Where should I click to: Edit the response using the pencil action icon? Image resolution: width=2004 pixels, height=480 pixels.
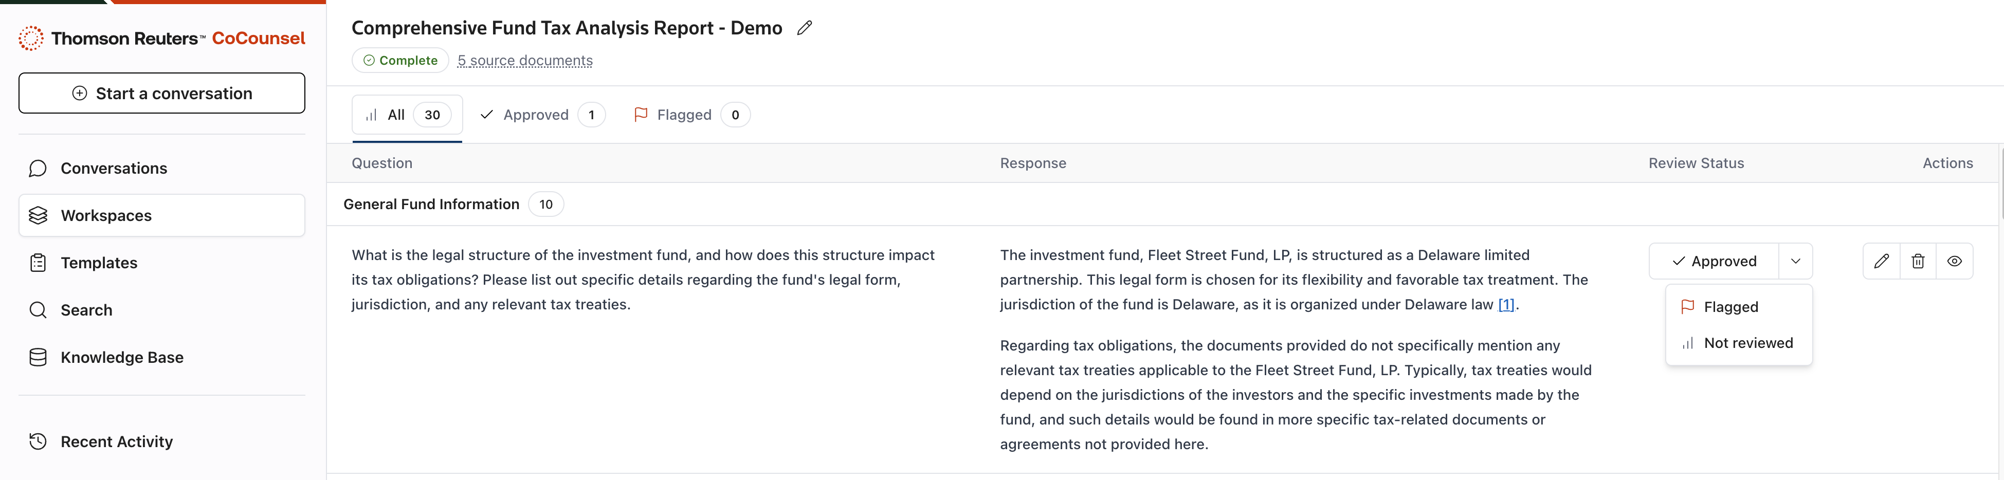pos(1881,262)
